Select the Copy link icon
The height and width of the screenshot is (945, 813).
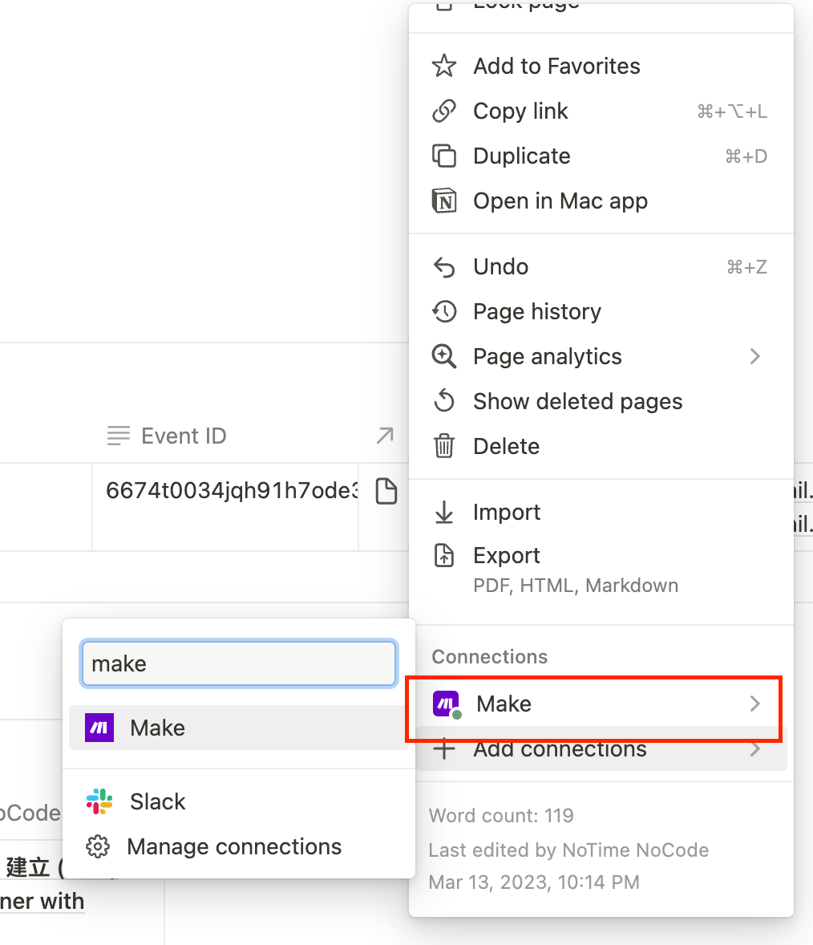(x=444, y=111)
